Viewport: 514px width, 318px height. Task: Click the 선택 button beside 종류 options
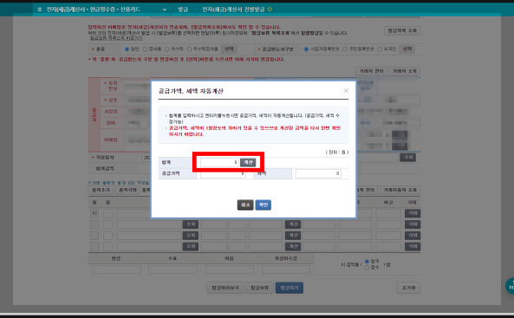(229, 49)
